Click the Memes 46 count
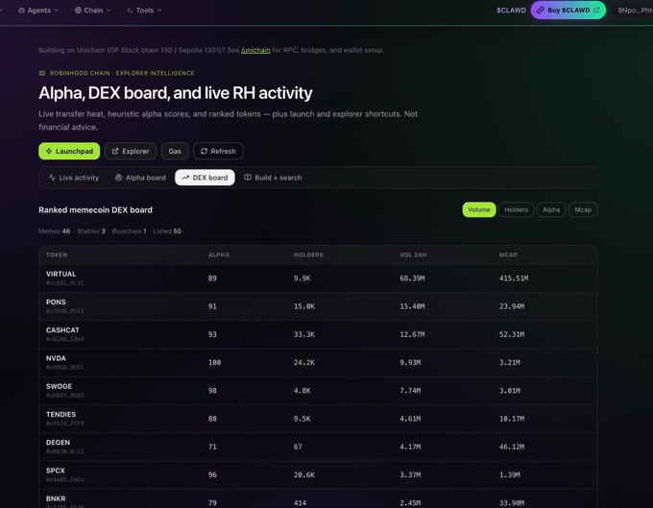This screenshot has width=653, height=508. pos(54,231)
